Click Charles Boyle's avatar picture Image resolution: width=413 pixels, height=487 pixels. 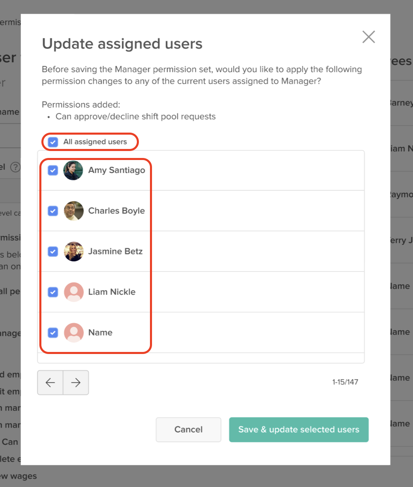point(74,211)
